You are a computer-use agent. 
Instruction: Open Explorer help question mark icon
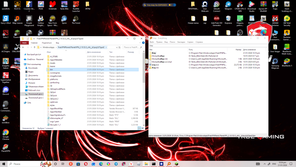[143, 43]
